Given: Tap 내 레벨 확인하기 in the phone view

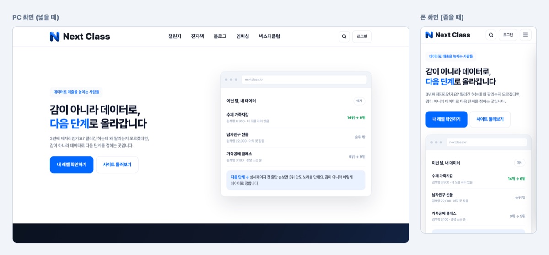Looking at the screenshot, I should click(x=447, y=119).
